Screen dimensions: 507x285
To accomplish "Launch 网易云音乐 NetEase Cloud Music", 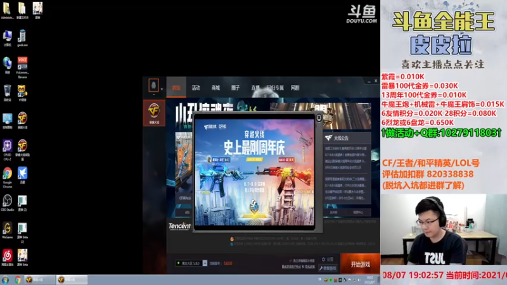I will 7,258.
